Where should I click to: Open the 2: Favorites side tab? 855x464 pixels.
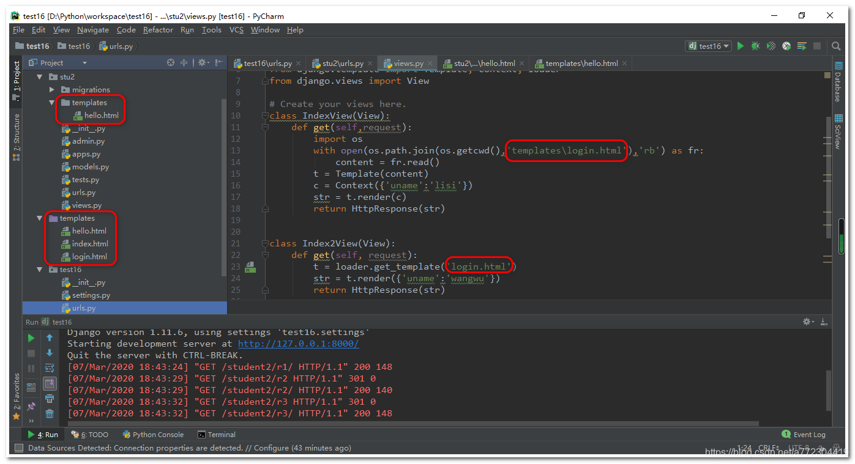click(17, 397)
